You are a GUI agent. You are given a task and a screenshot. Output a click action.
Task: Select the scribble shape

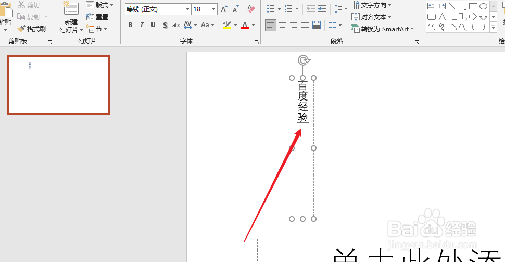[442, 27]
